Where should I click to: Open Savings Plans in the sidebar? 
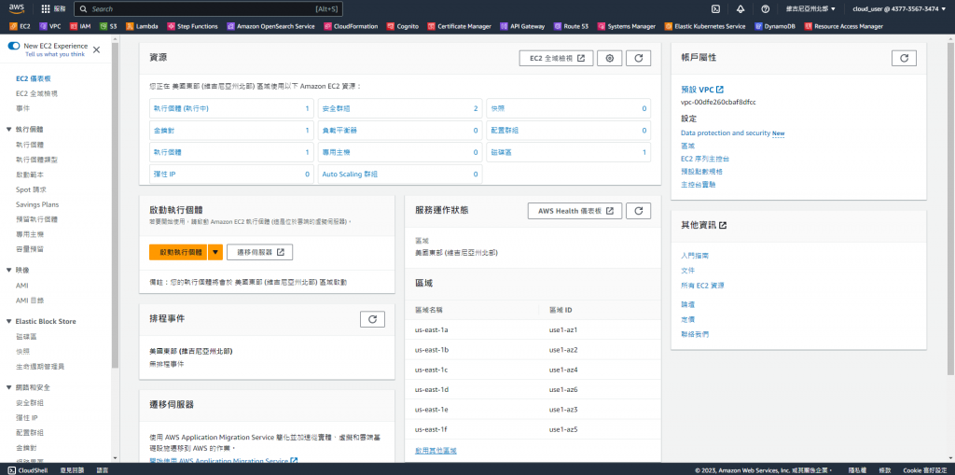click(37, 204)
